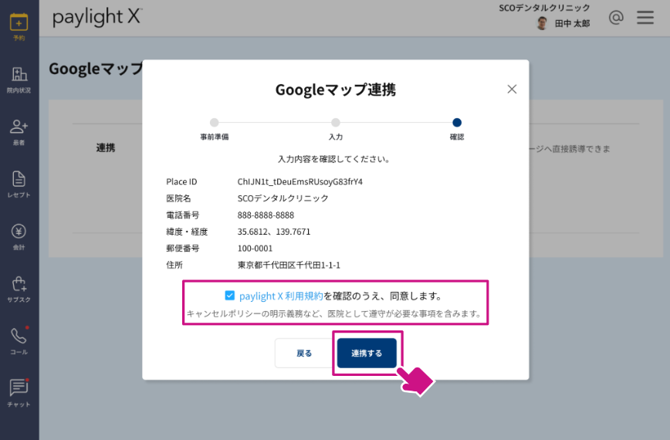Open the paylight X 利用規約 link
Image resolution: width=670 pixels, height=440 pixels.
[281, 296]
